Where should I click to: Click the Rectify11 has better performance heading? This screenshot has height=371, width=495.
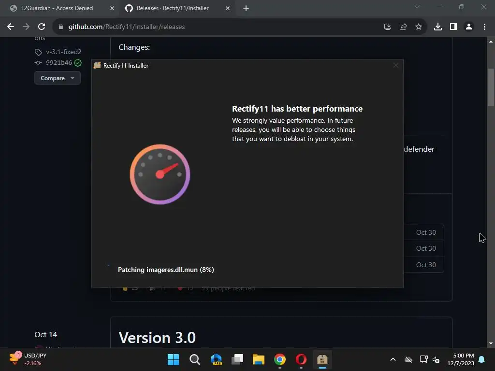click(297, 109)
